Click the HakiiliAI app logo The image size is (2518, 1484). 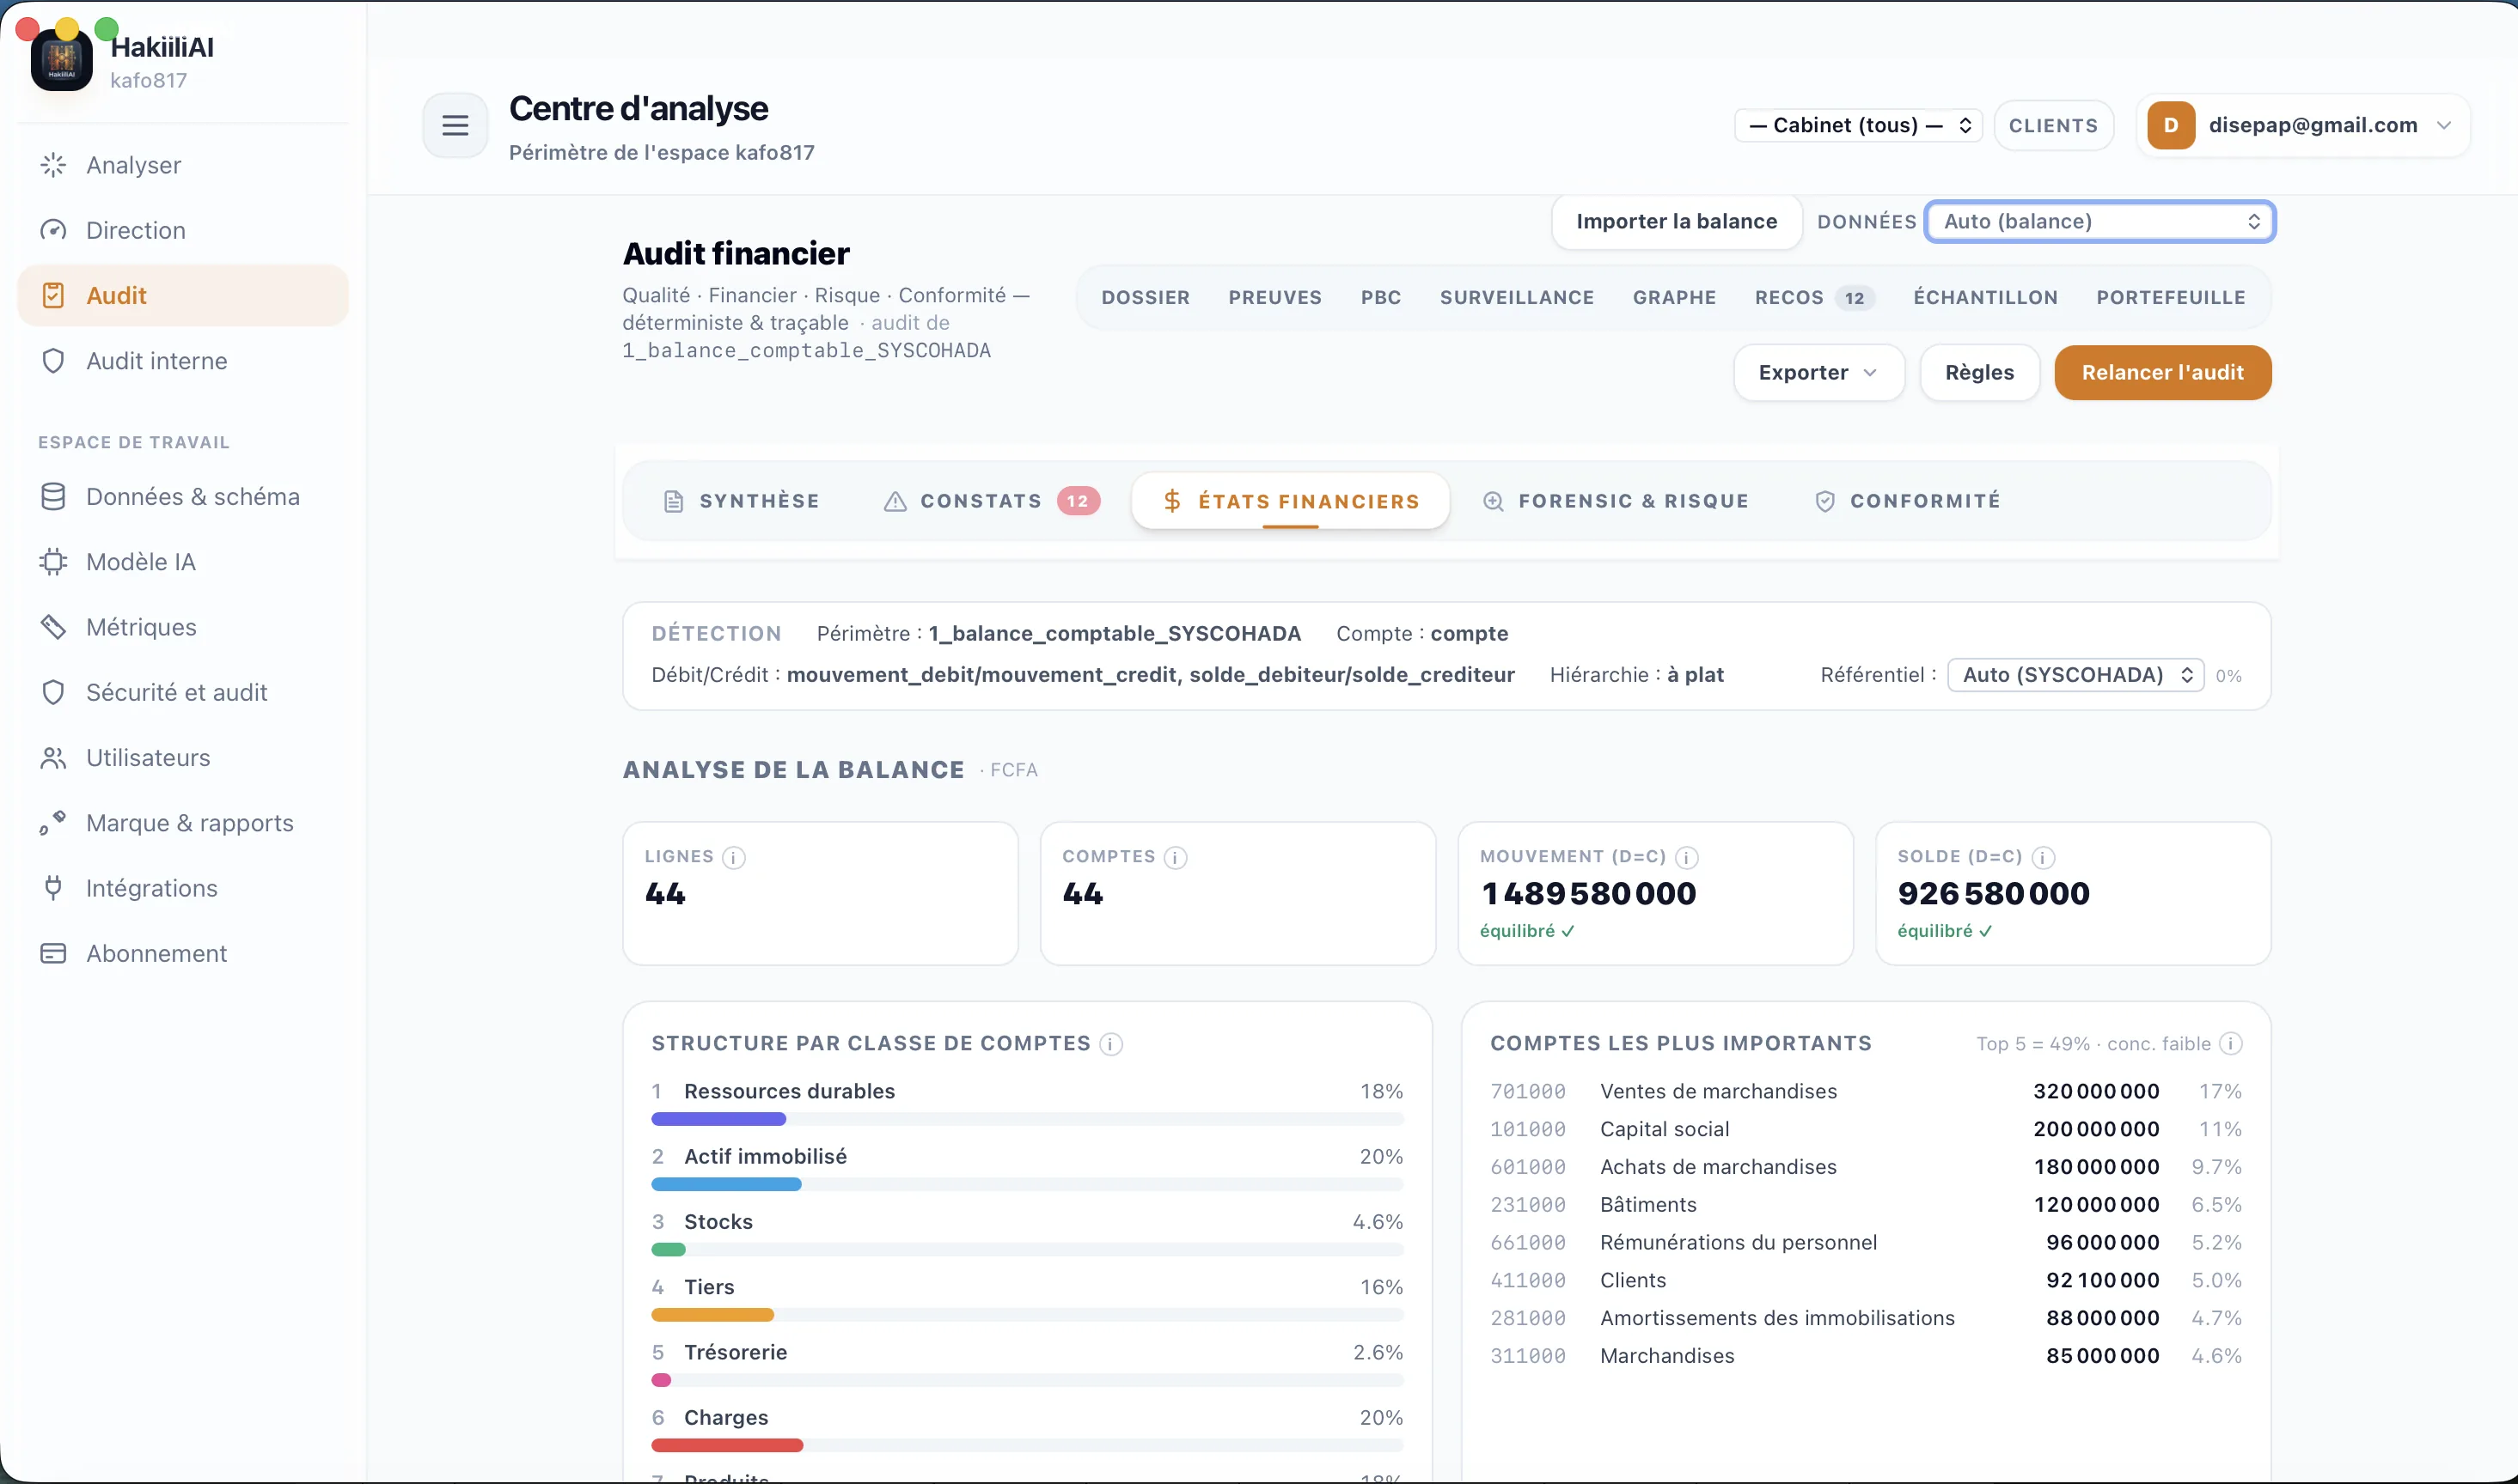(x=62, y=60)
